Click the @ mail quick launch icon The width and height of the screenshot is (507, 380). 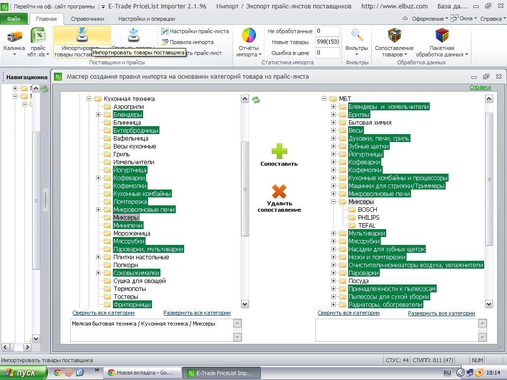coord(68,373)
